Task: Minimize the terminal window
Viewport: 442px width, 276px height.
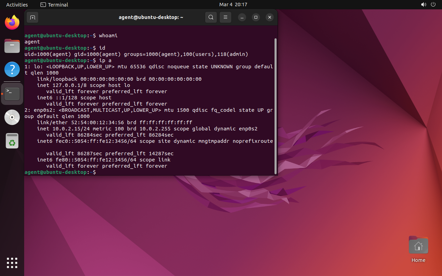Action: coord(242,17)
